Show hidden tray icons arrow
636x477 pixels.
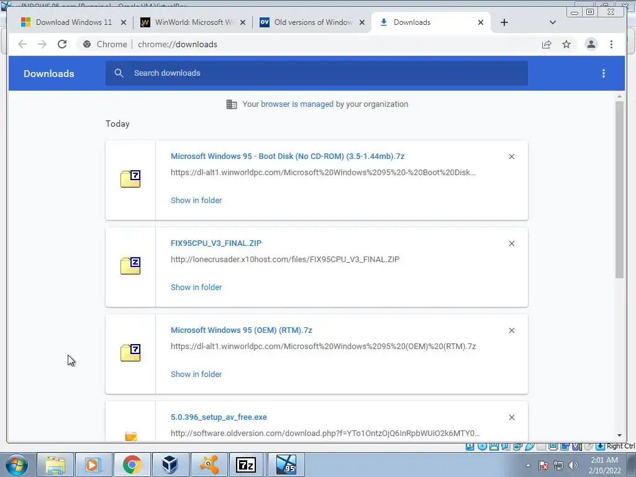click(x=528, y=465)
